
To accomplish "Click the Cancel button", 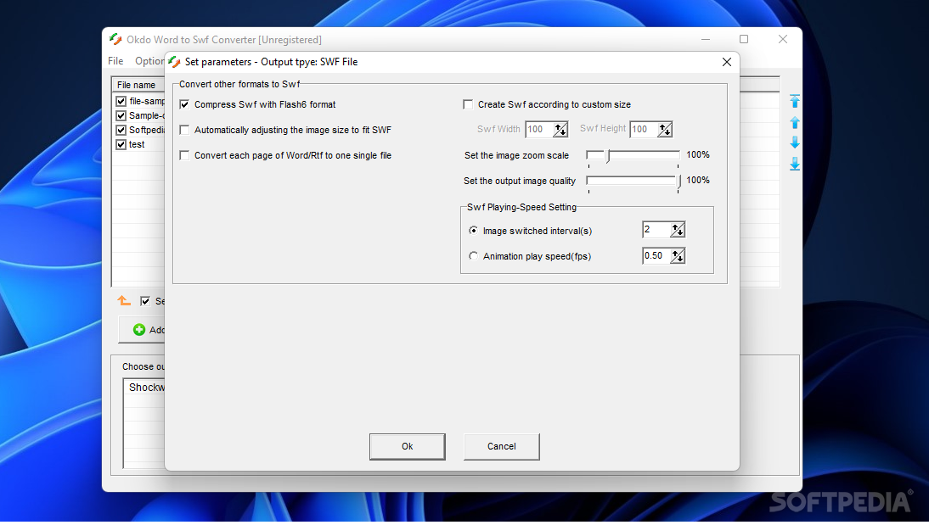I will (501, 446).
